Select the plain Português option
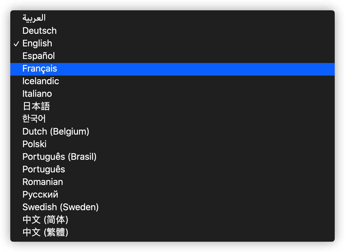The width and height of the screenshot is (345, 252). tap(172, 169)
